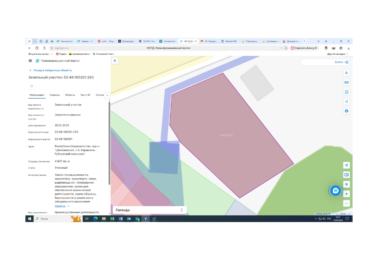
Task: Collapse the left info side panel
Action: click(115, 61)
